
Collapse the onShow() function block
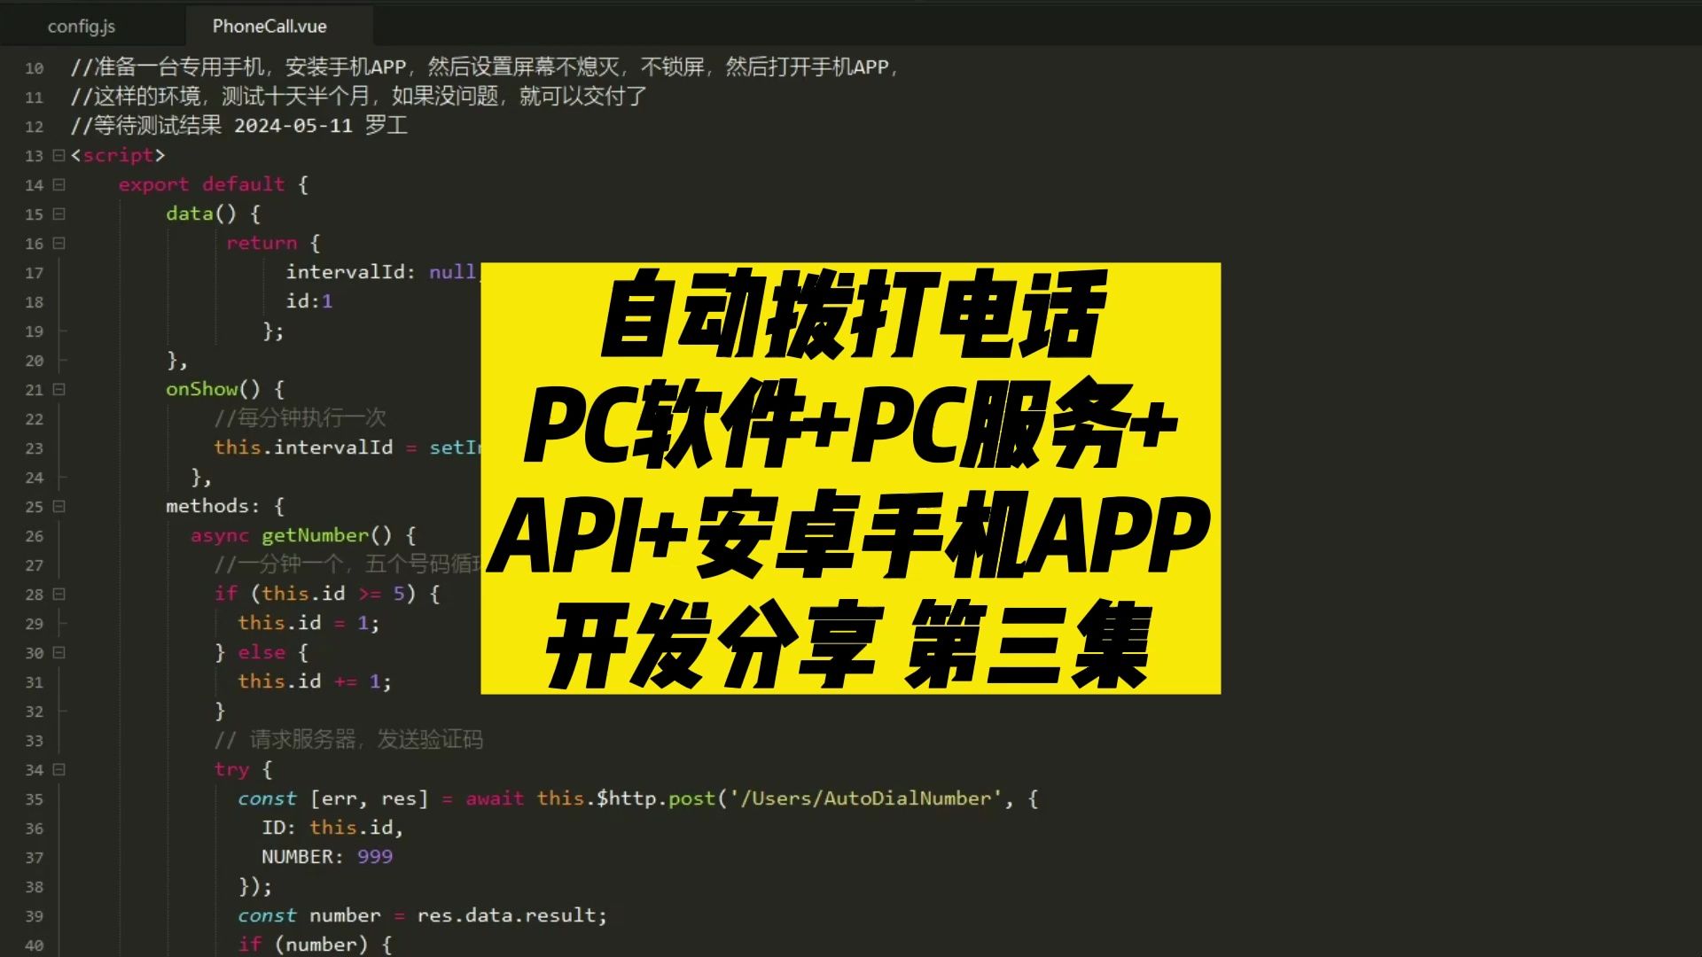[x=57, y=389]
